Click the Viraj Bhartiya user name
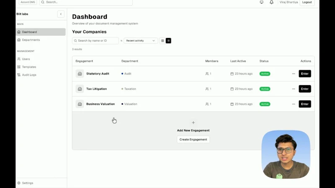This screenshot has height=188, width=335. (x=289, y=2)
